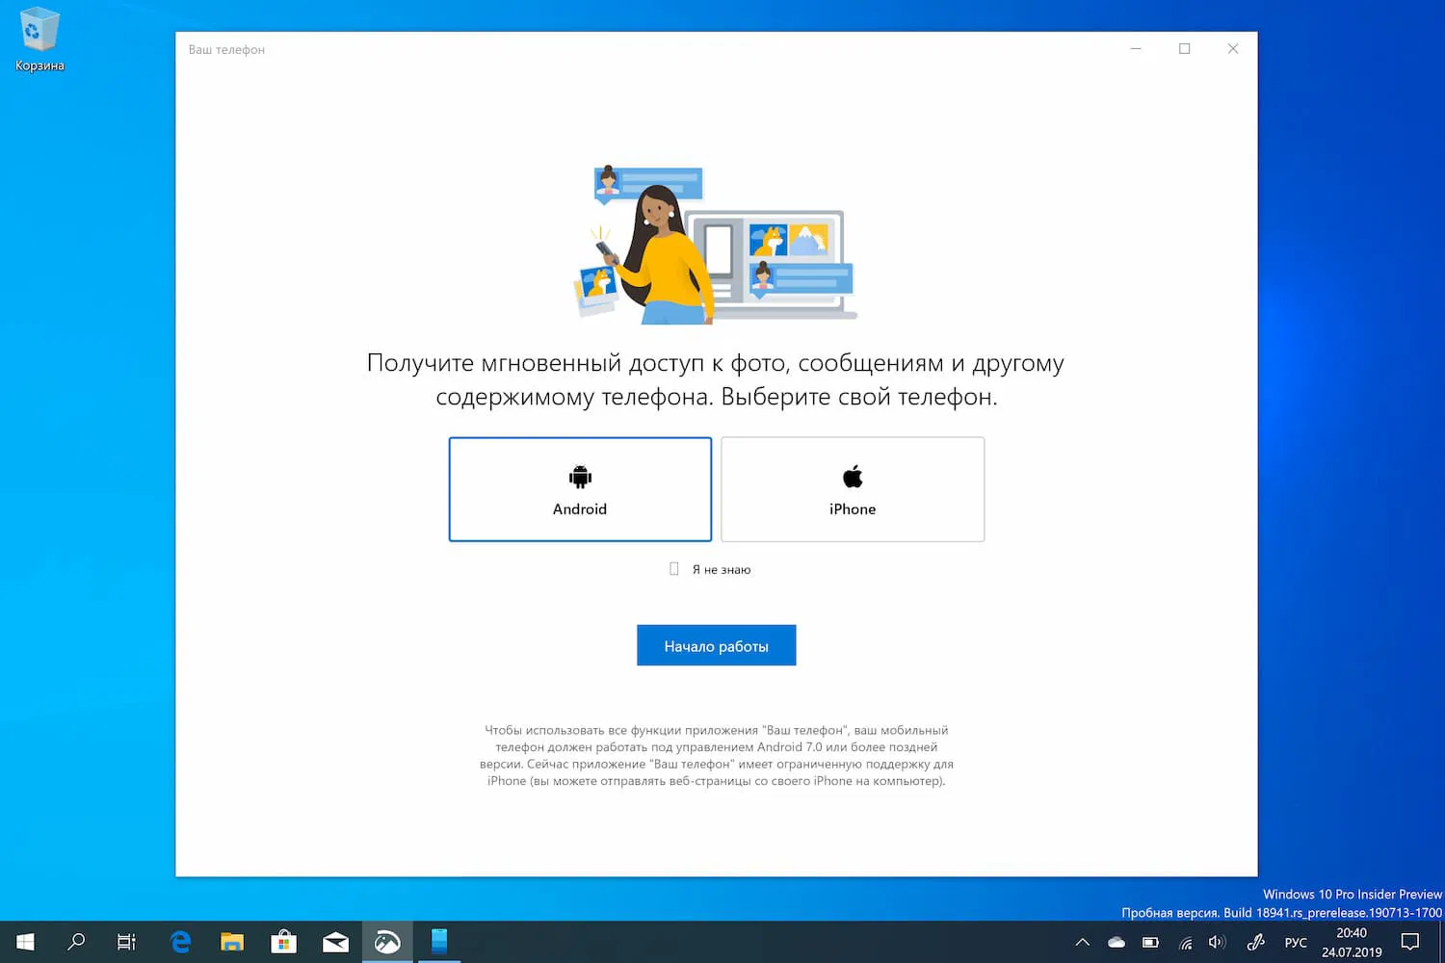This screenshot has height=963, width=1445.
Task: Open the volume control speaker icon
Action: coord(1216,942)
